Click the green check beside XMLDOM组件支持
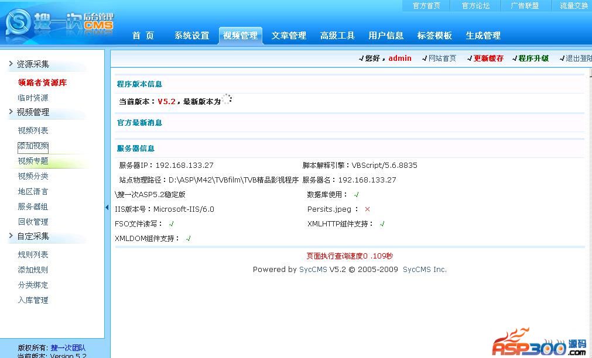The image size is (592, 358). click(189, 239)
